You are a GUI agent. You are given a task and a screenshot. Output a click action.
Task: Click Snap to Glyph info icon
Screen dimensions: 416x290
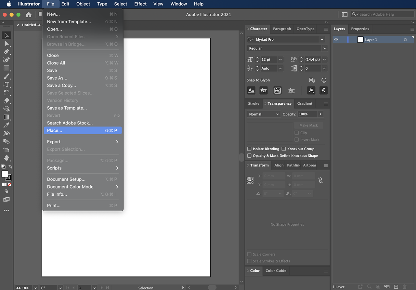tap(324, 80)
